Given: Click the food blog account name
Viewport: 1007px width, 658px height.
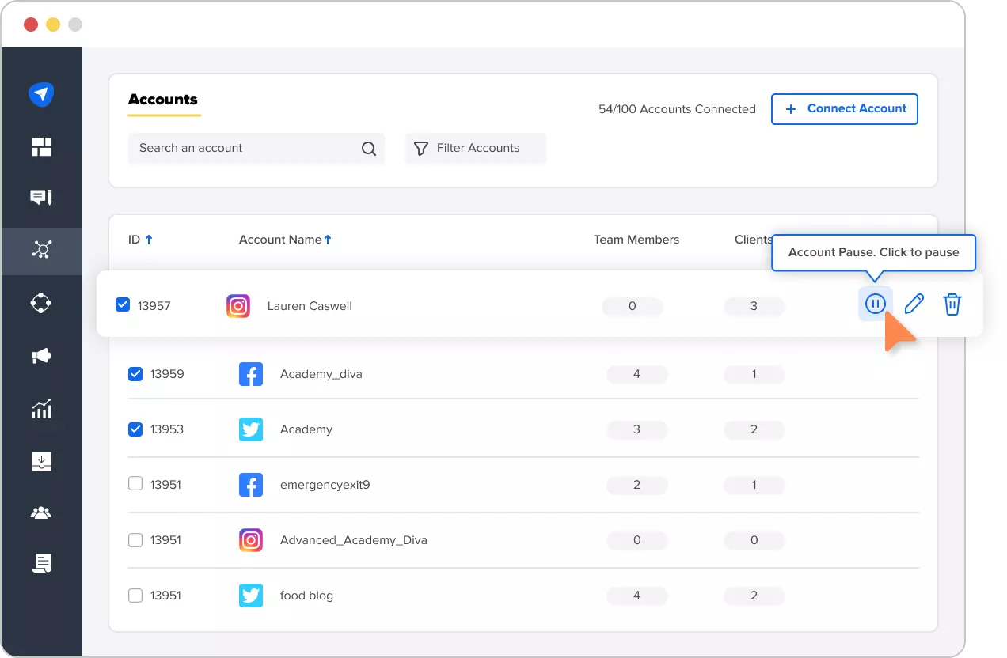Looking at the screenshot, I should (306, 596).
